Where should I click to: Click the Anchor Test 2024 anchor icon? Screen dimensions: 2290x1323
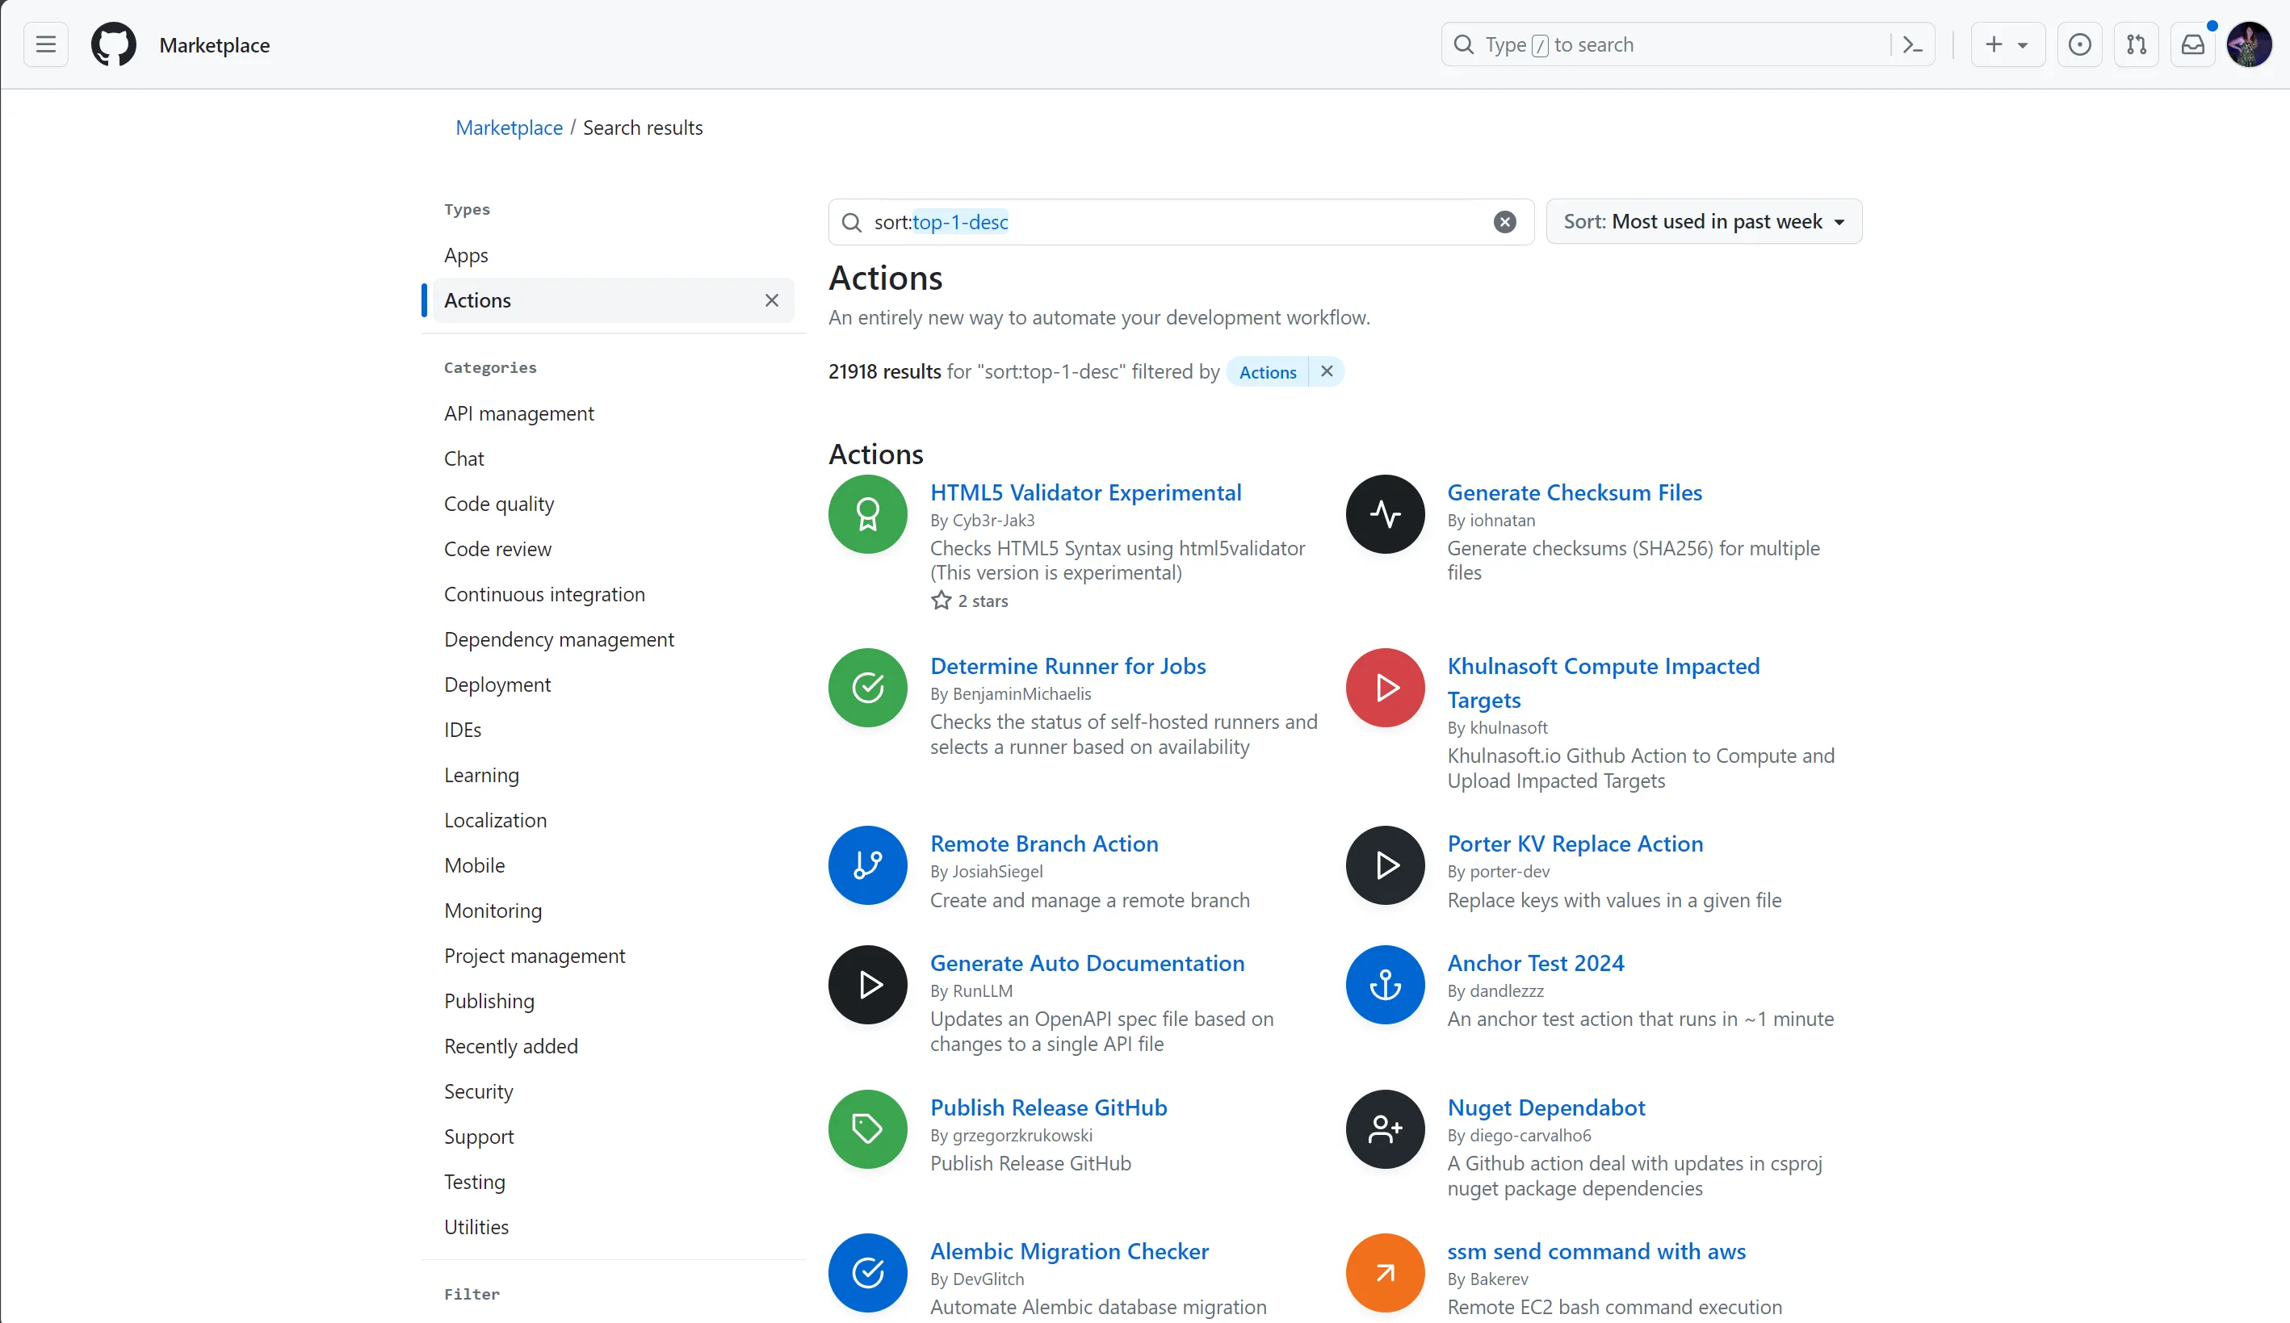1385,985
